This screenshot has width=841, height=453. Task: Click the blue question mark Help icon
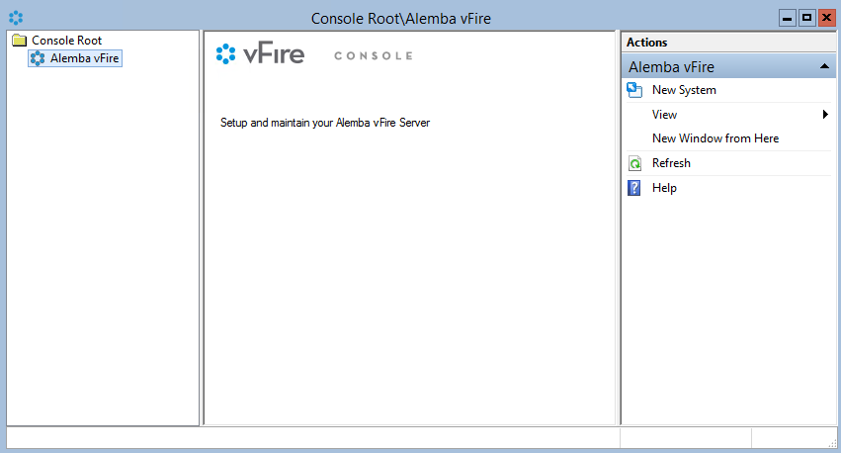click(634, 188)
